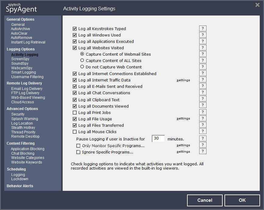Go to AutoArchive general option
The height and width of the screenshot is (210, 264).
pos(20,29)
